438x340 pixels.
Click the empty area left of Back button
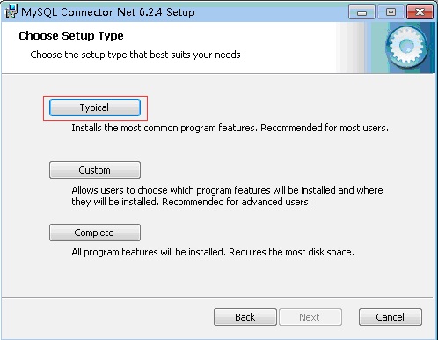coord(107,317)
